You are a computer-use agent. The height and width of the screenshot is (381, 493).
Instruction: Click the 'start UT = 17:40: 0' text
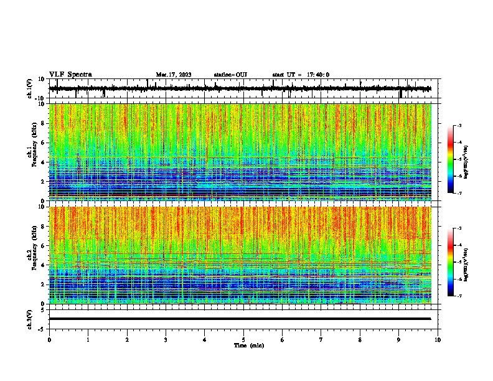click(x=301, y=75)
